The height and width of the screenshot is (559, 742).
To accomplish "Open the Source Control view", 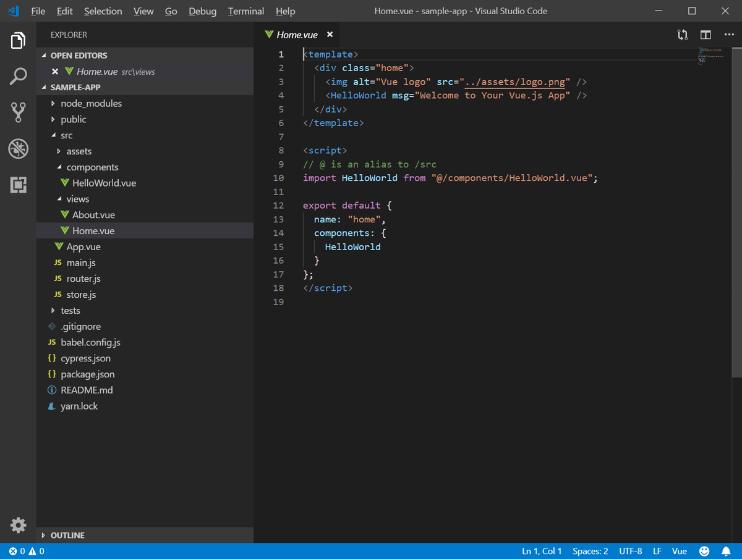I will [18, 112].
